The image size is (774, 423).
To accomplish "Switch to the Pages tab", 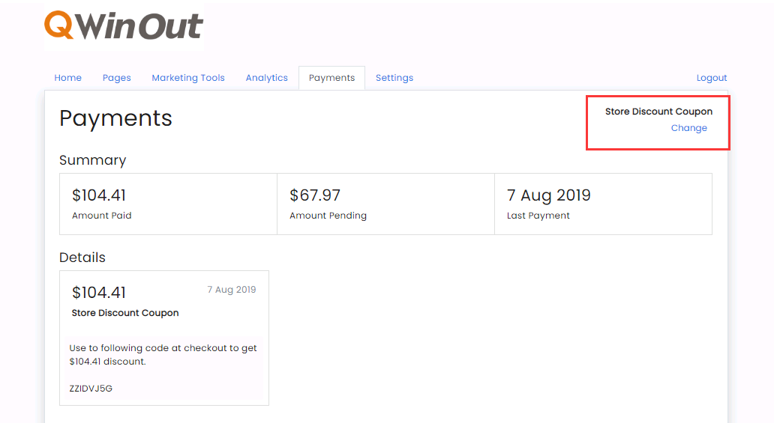I will coord(116,78).
